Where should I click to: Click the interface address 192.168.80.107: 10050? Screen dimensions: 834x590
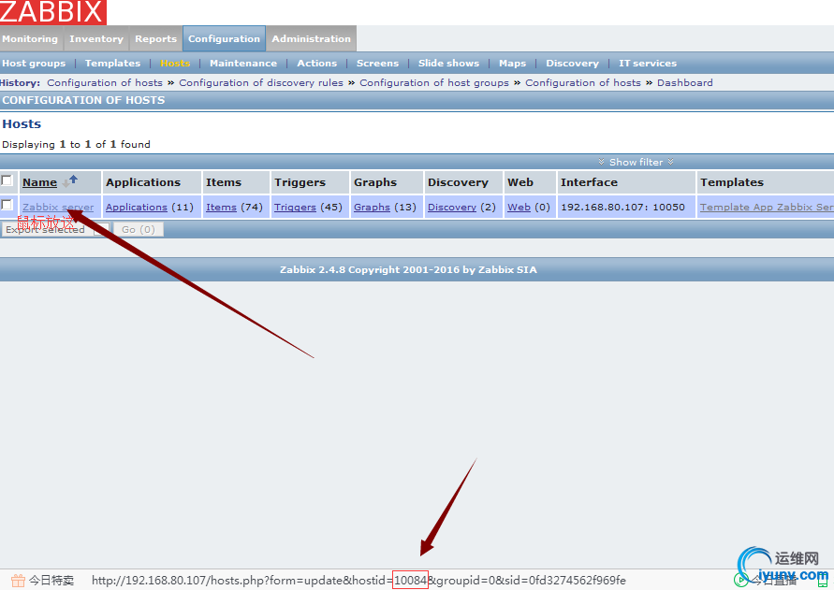pyautogui.click(x=622, y=208)
